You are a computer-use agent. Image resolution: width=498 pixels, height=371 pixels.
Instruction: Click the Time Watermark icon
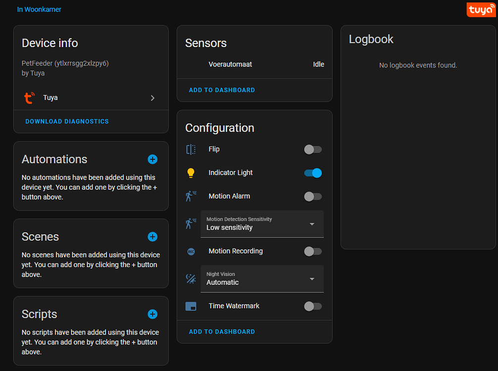click(191, 306)
